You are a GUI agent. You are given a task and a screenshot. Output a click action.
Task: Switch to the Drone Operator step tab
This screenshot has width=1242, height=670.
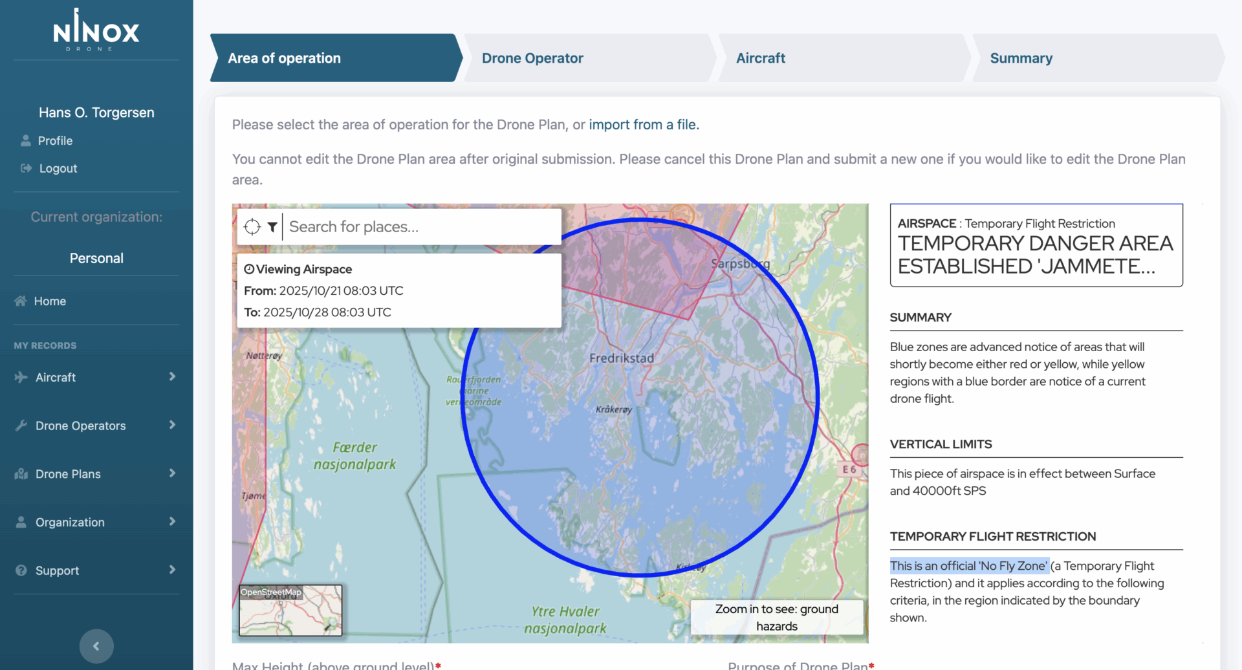tap(532, 58)
